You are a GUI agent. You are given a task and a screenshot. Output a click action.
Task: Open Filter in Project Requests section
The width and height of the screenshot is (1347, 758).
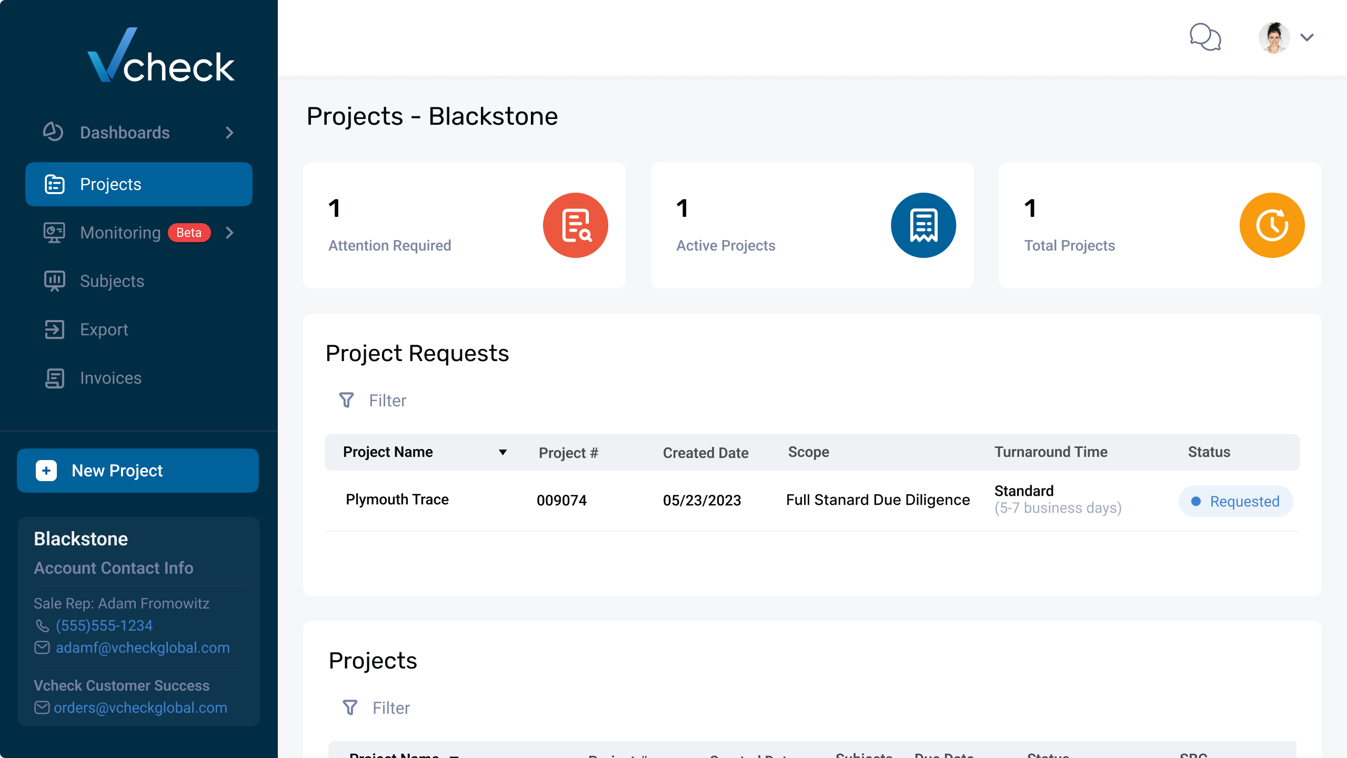tap(388, 401)
